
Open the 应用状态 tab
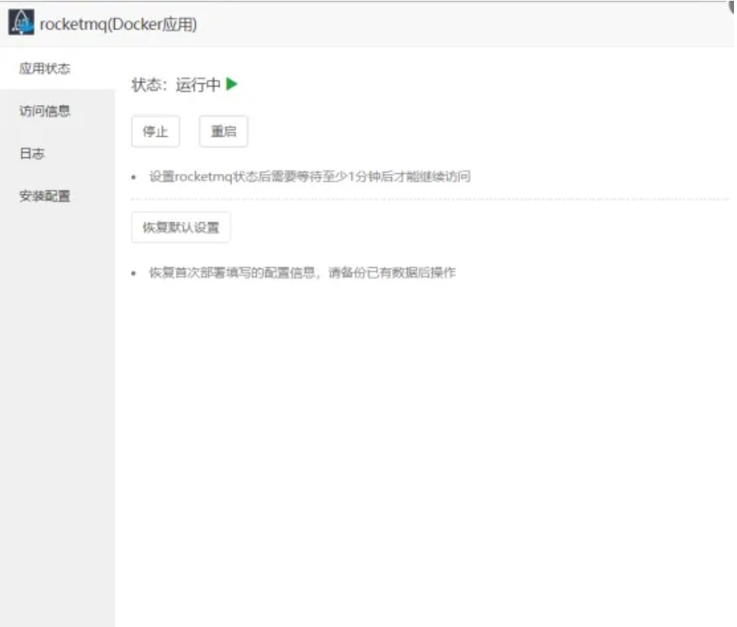(45, 69)
